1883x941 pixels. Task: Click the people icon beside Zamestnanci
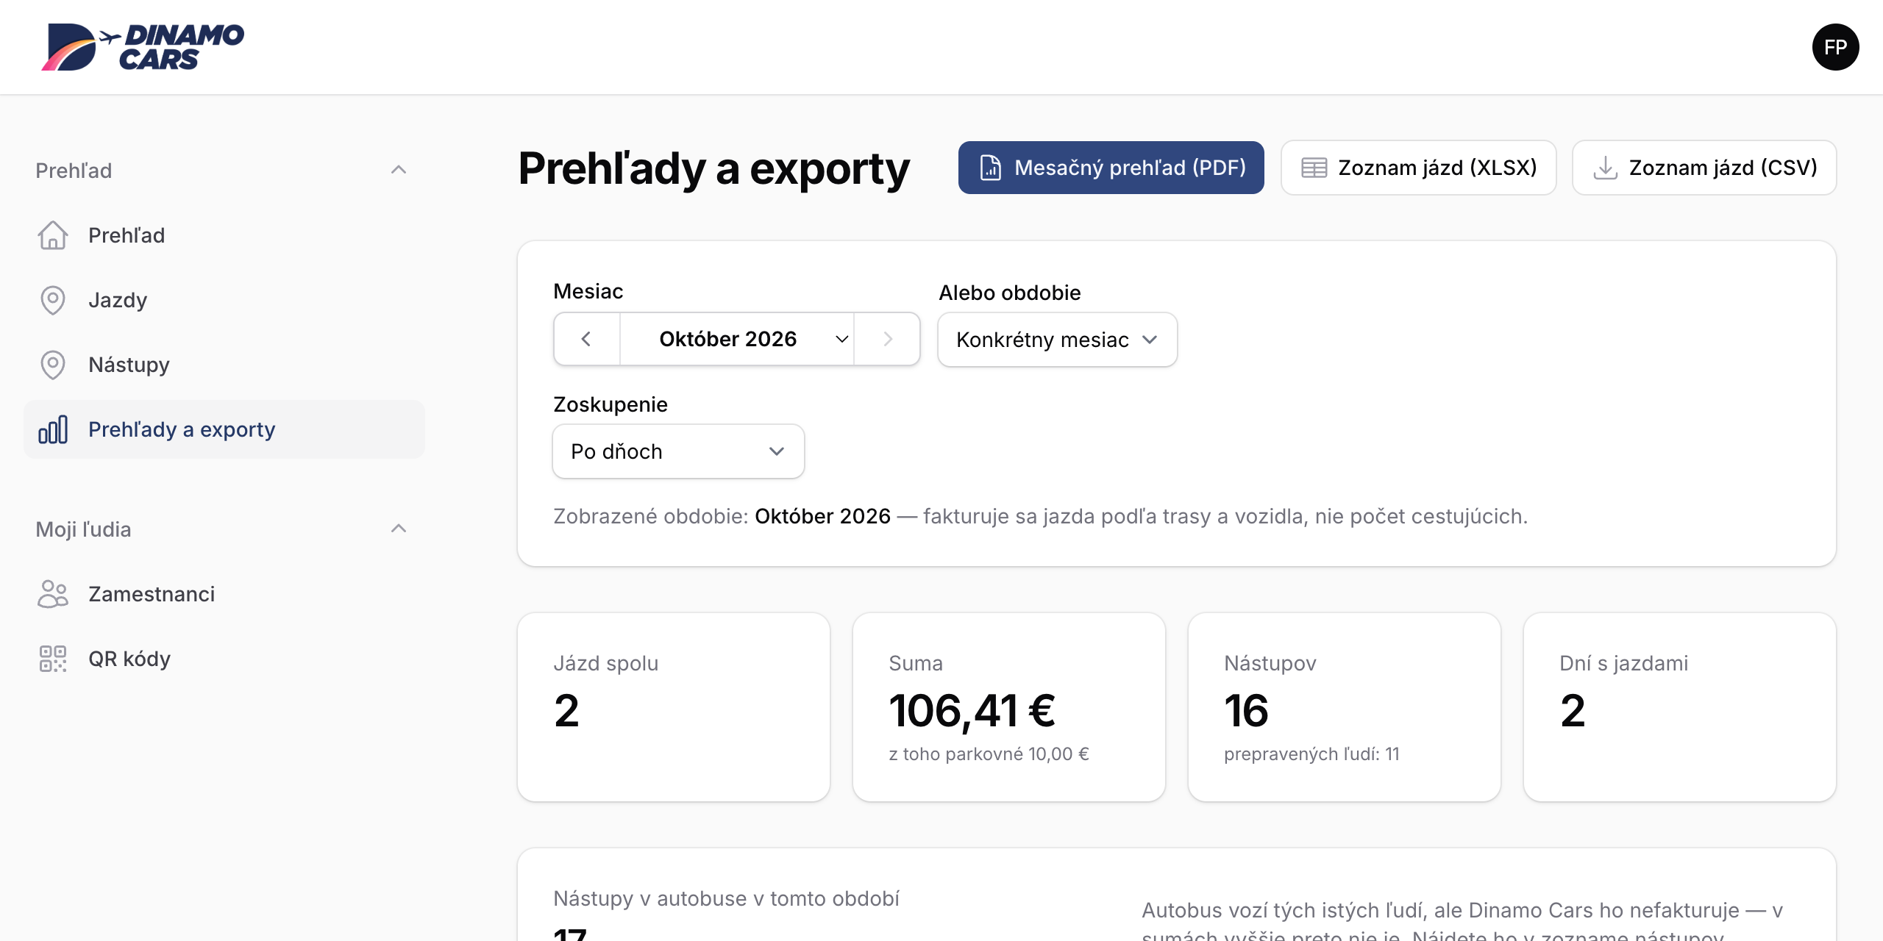point(53,594)
